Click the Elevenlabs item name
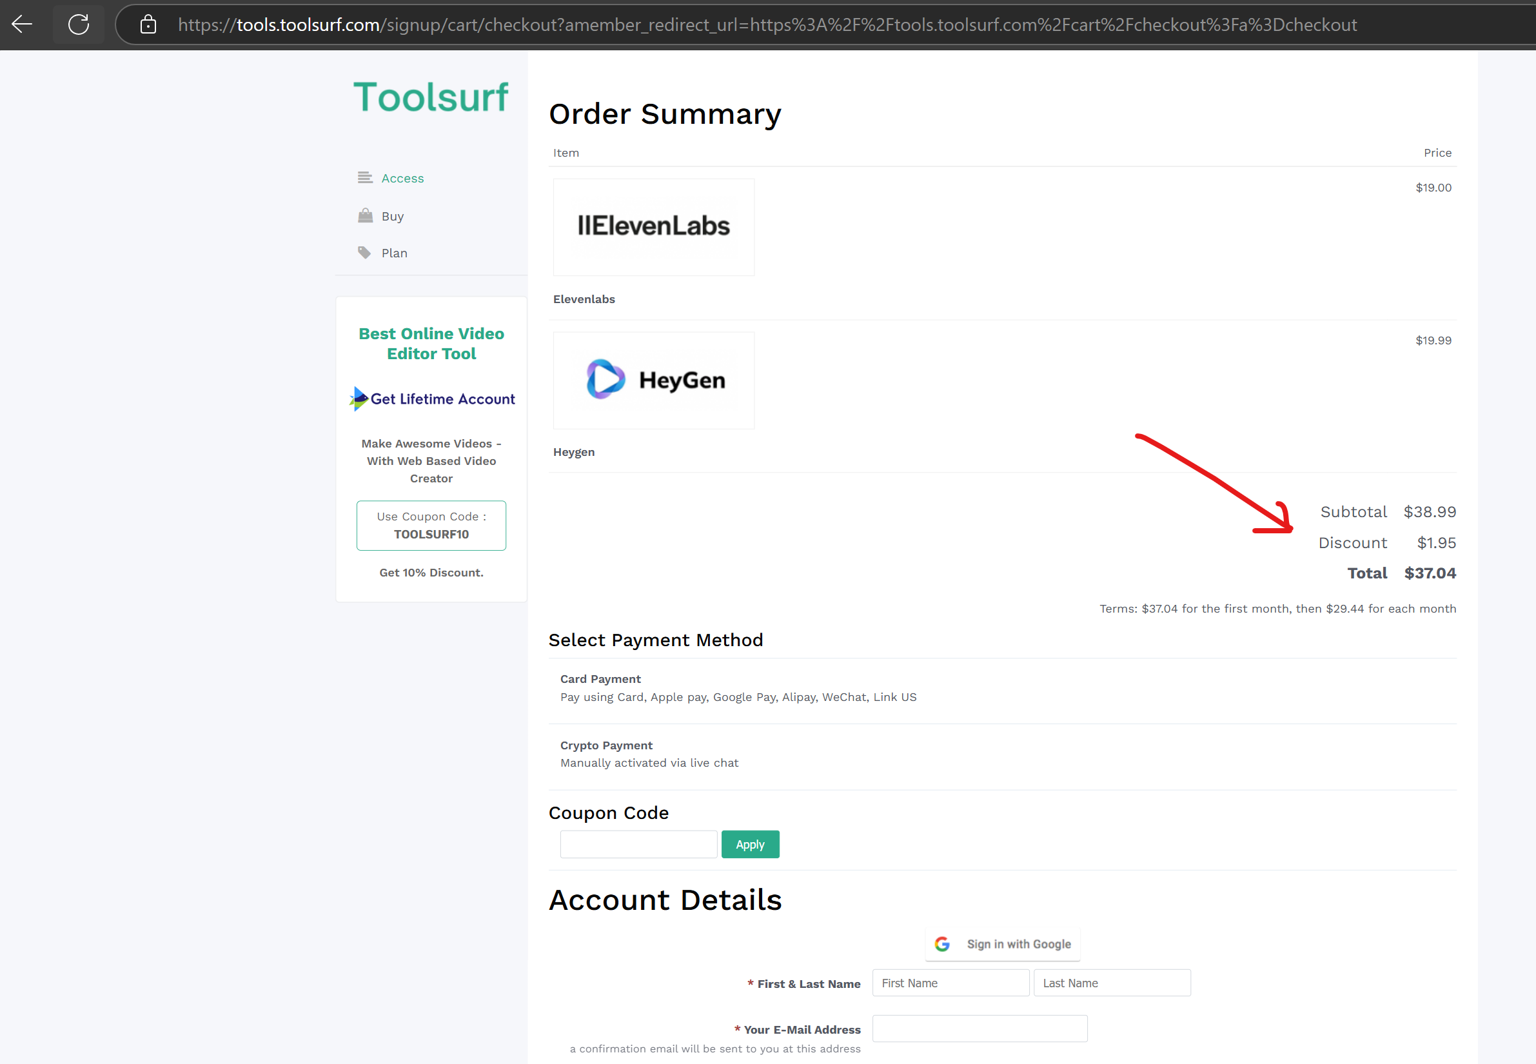Screen dimensions: 1536x1064 (x=584, y=299)
